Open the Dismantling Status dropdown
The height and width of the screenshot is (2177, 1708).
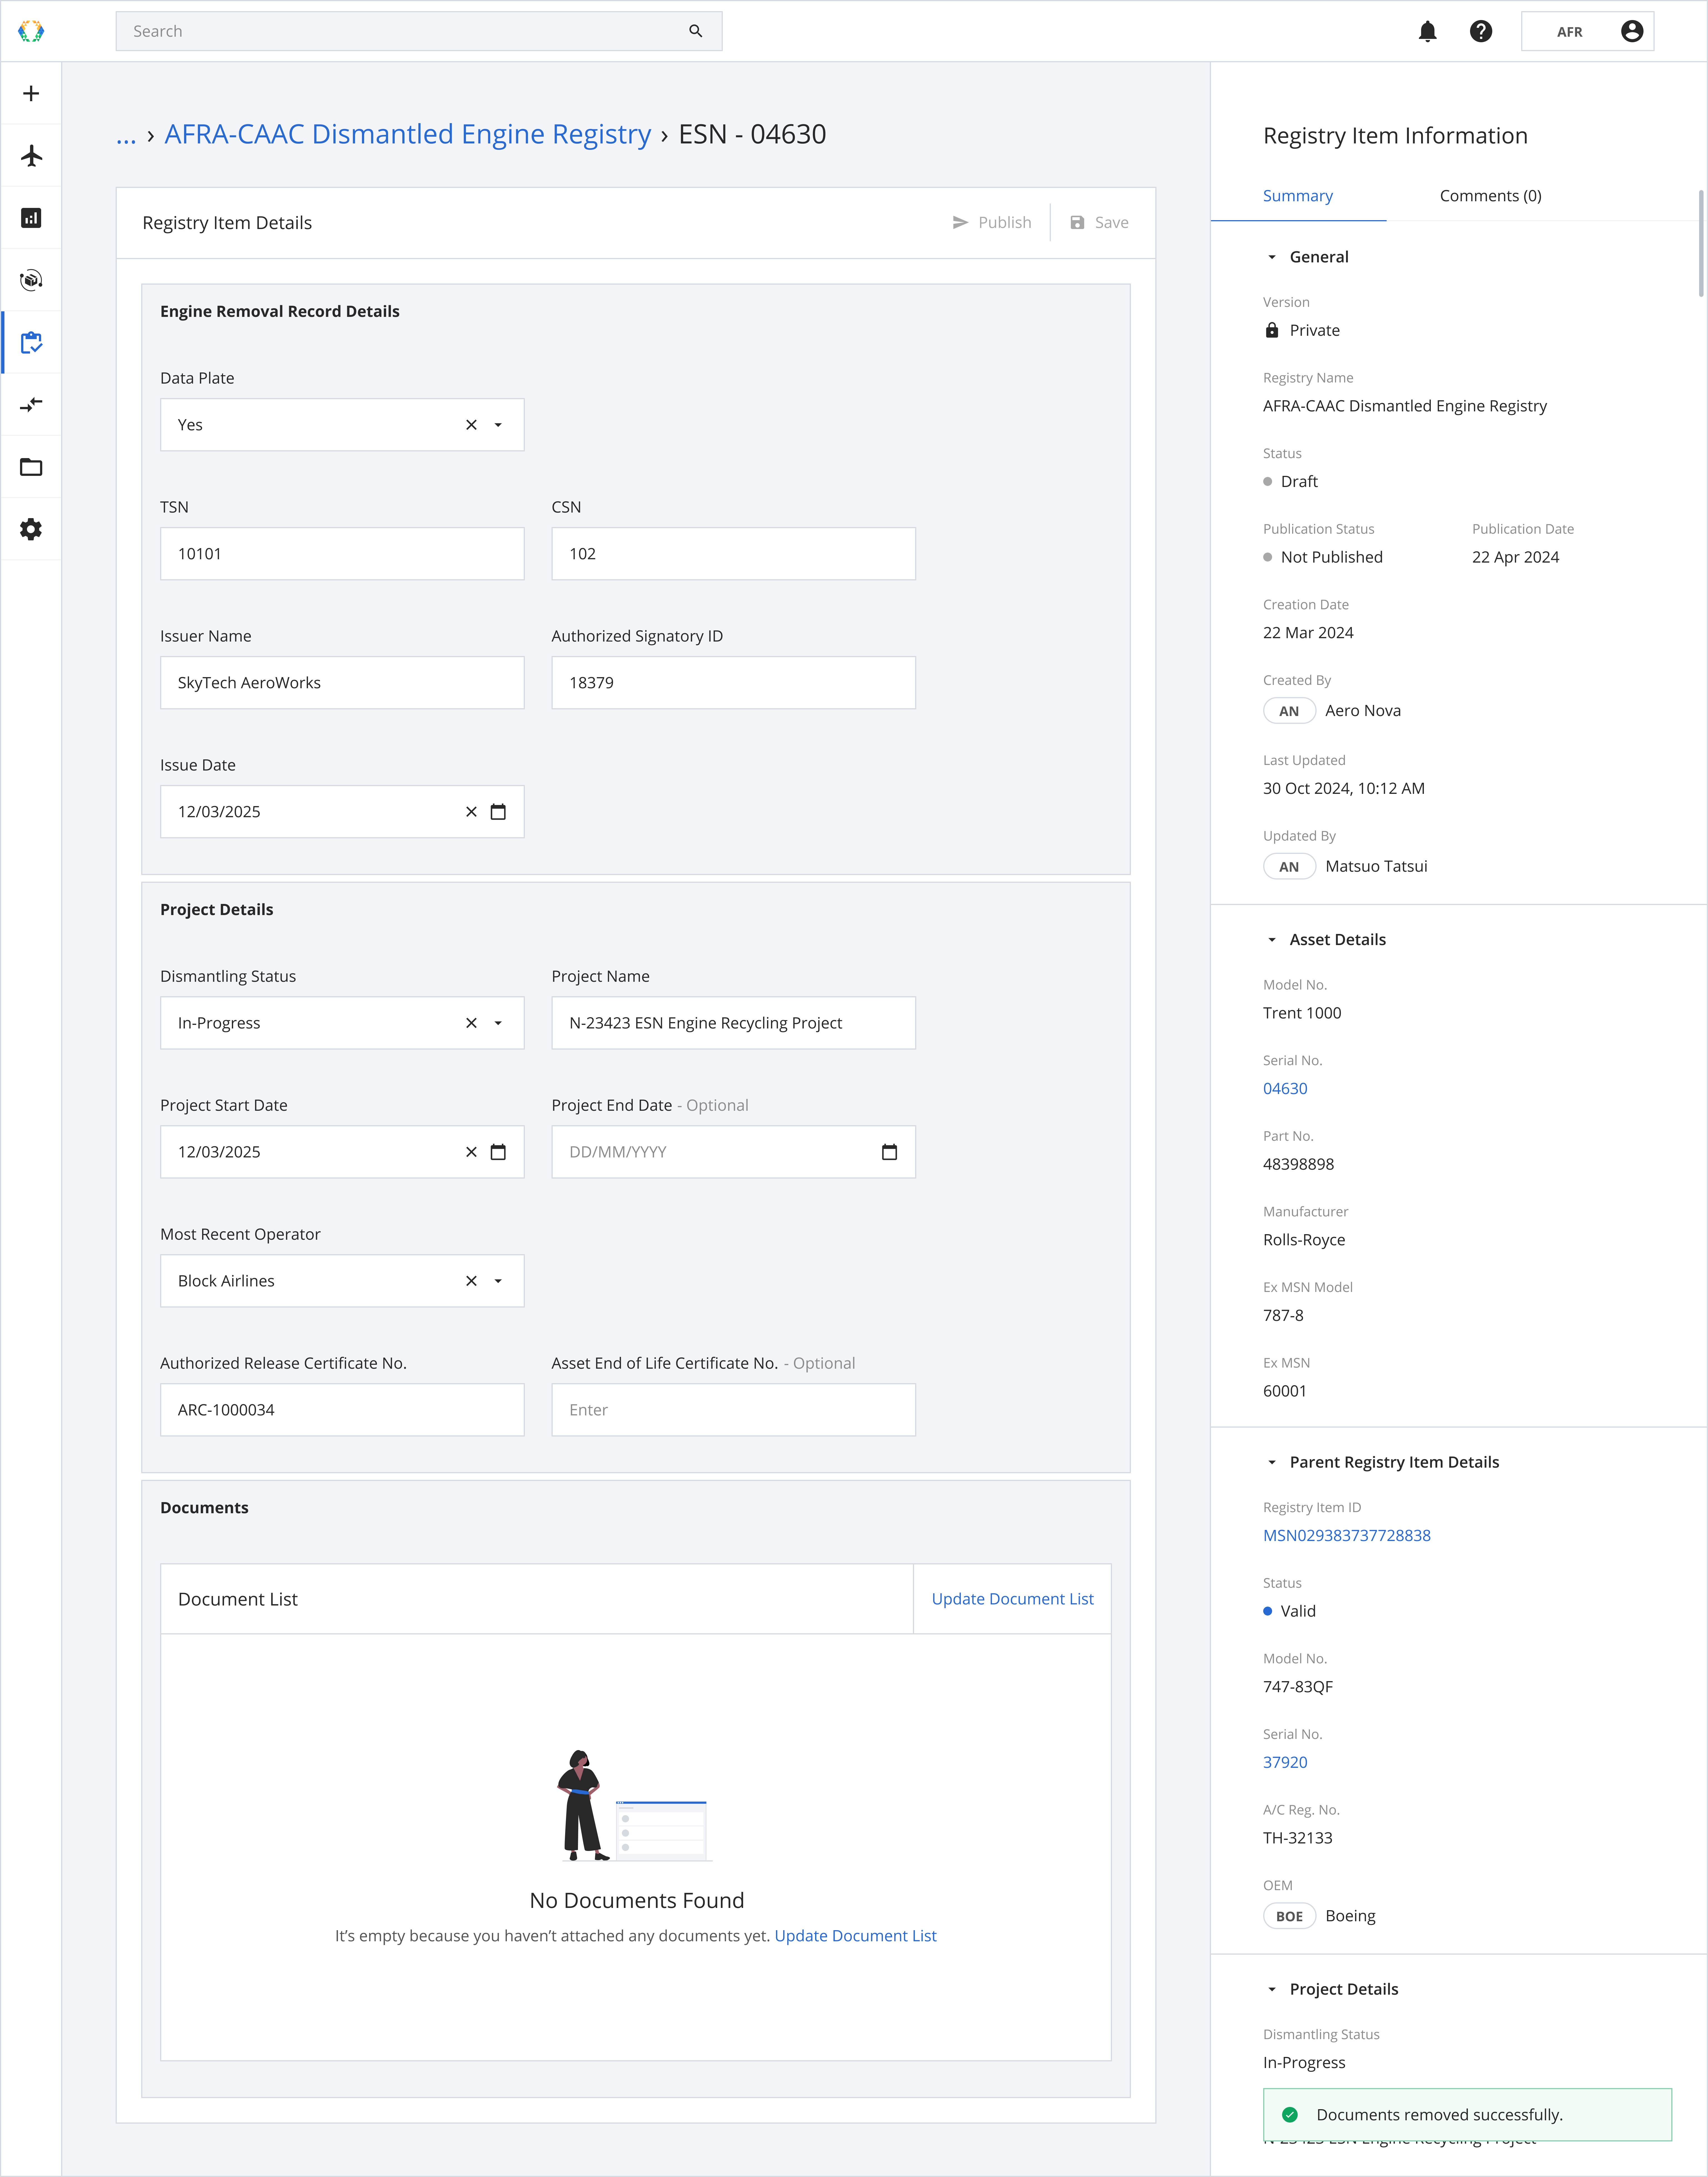pos(498,1023)
